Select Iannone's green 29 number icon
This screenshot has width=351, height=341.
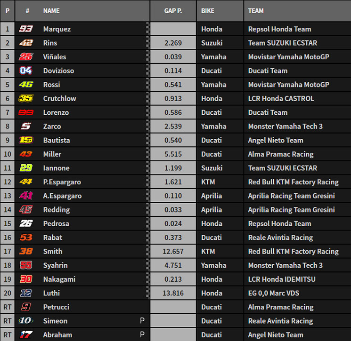point(26,168)
